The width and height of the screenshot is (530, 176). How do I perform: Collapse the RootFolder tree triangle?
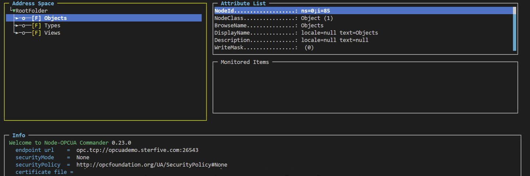coord(14,11)
